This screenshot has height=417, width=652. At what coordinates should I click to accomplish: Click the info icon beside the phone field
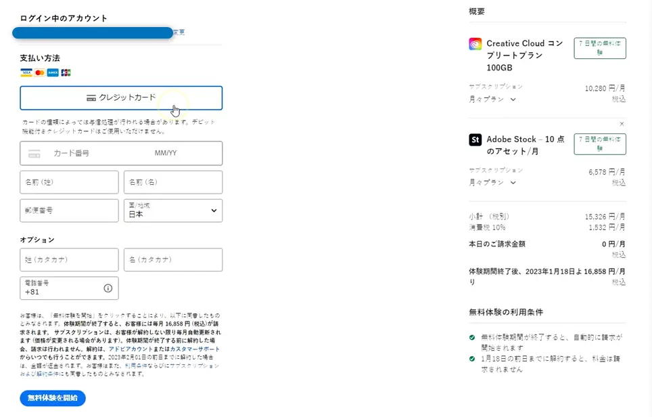tap(108, 287)
